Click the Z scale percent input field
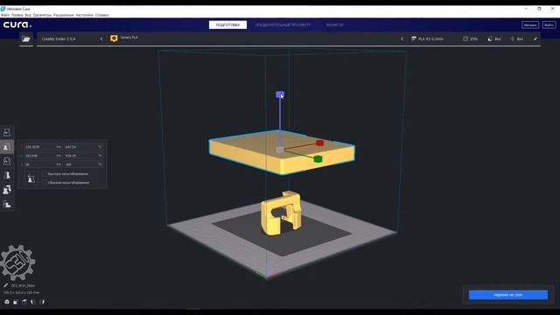This screenshot has height=315, width=560. [x=83, y=164]
